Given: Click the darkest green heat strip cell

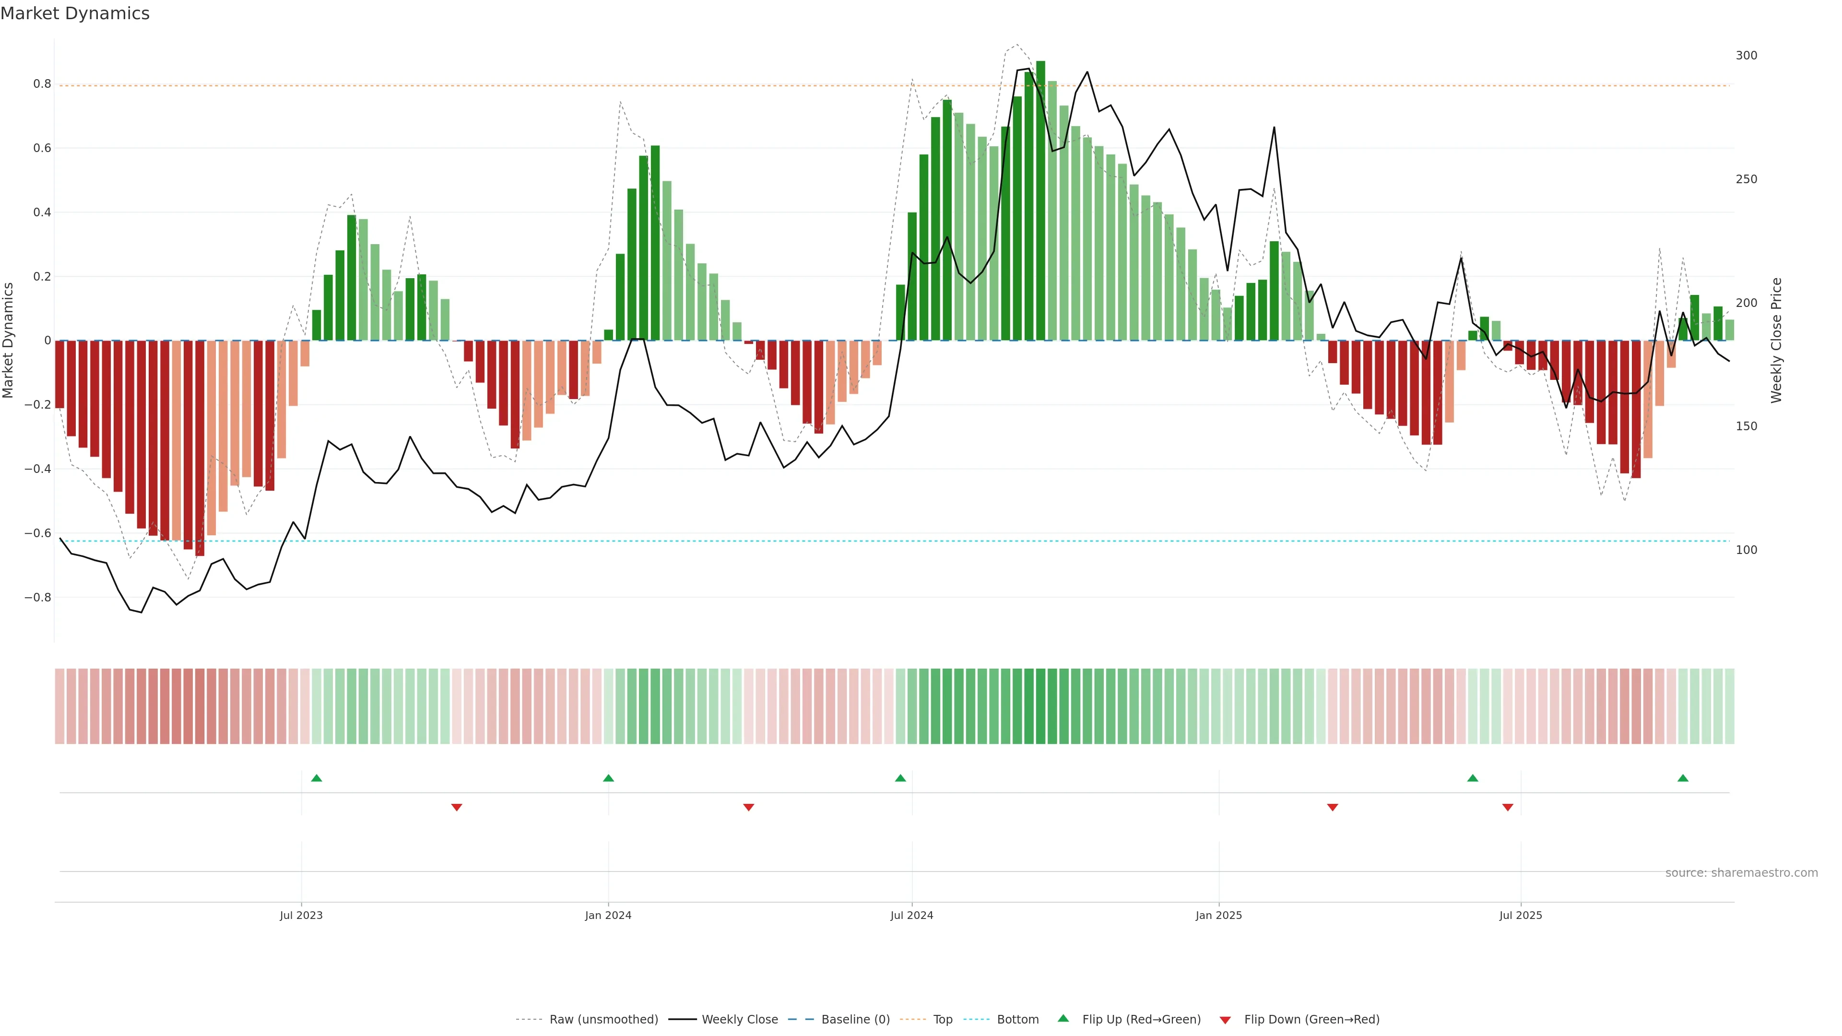Looking at the screenshot, I should 1040,706.
